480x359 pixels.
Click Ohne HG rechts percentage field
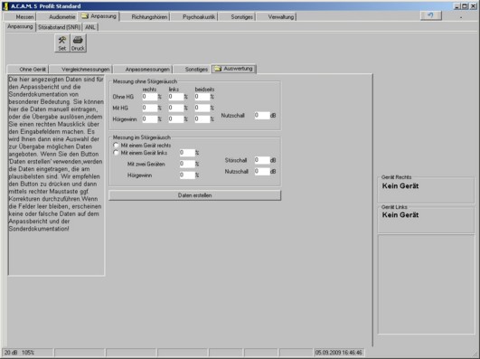(149, 97)
